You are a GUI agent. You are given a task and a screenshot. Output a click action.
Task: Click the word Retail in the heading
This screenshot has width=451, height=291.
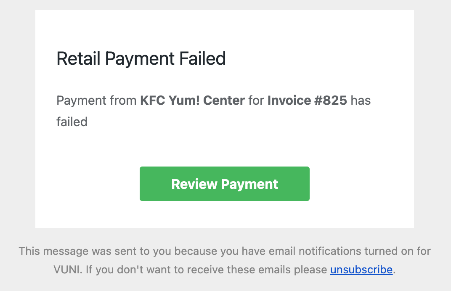pyautogui.click(x=78, y=58)
